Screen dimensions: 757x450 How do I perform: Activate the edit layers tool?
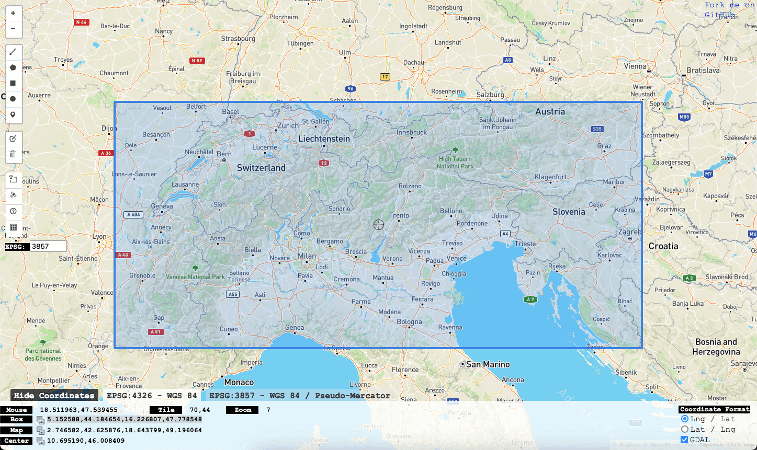[x=13, y=139]
